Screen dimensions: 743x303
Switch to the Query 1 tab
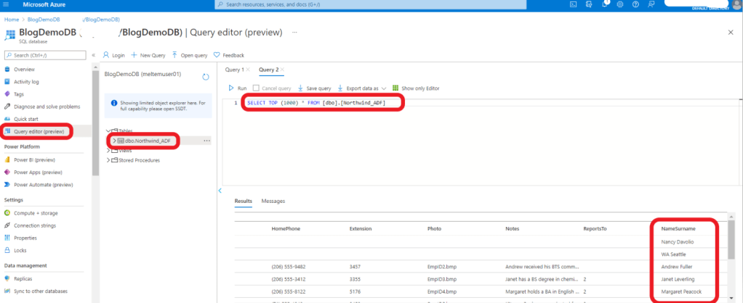pyautogui.click(x=234, y=70)
